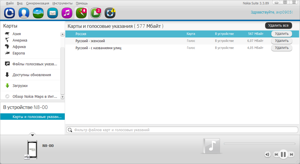Screen dimensions: 300x164
Task: Toggle the volume speaker button
Action: pos(267,154)
